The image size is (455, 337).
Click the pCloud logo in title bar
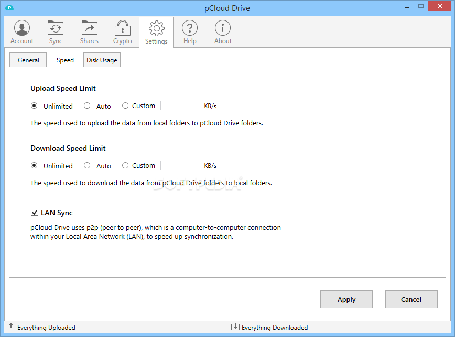[9, 8]
